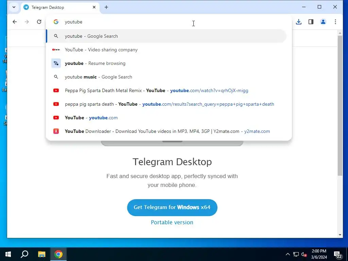Open Windows taskbar search
The height and width of the screenshot is (261, 348).
[24, 254]
